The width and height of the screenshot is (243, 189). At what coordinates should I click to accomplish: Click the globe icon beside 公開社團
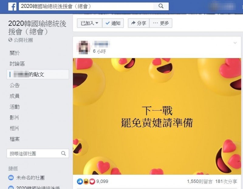point(10,40)
